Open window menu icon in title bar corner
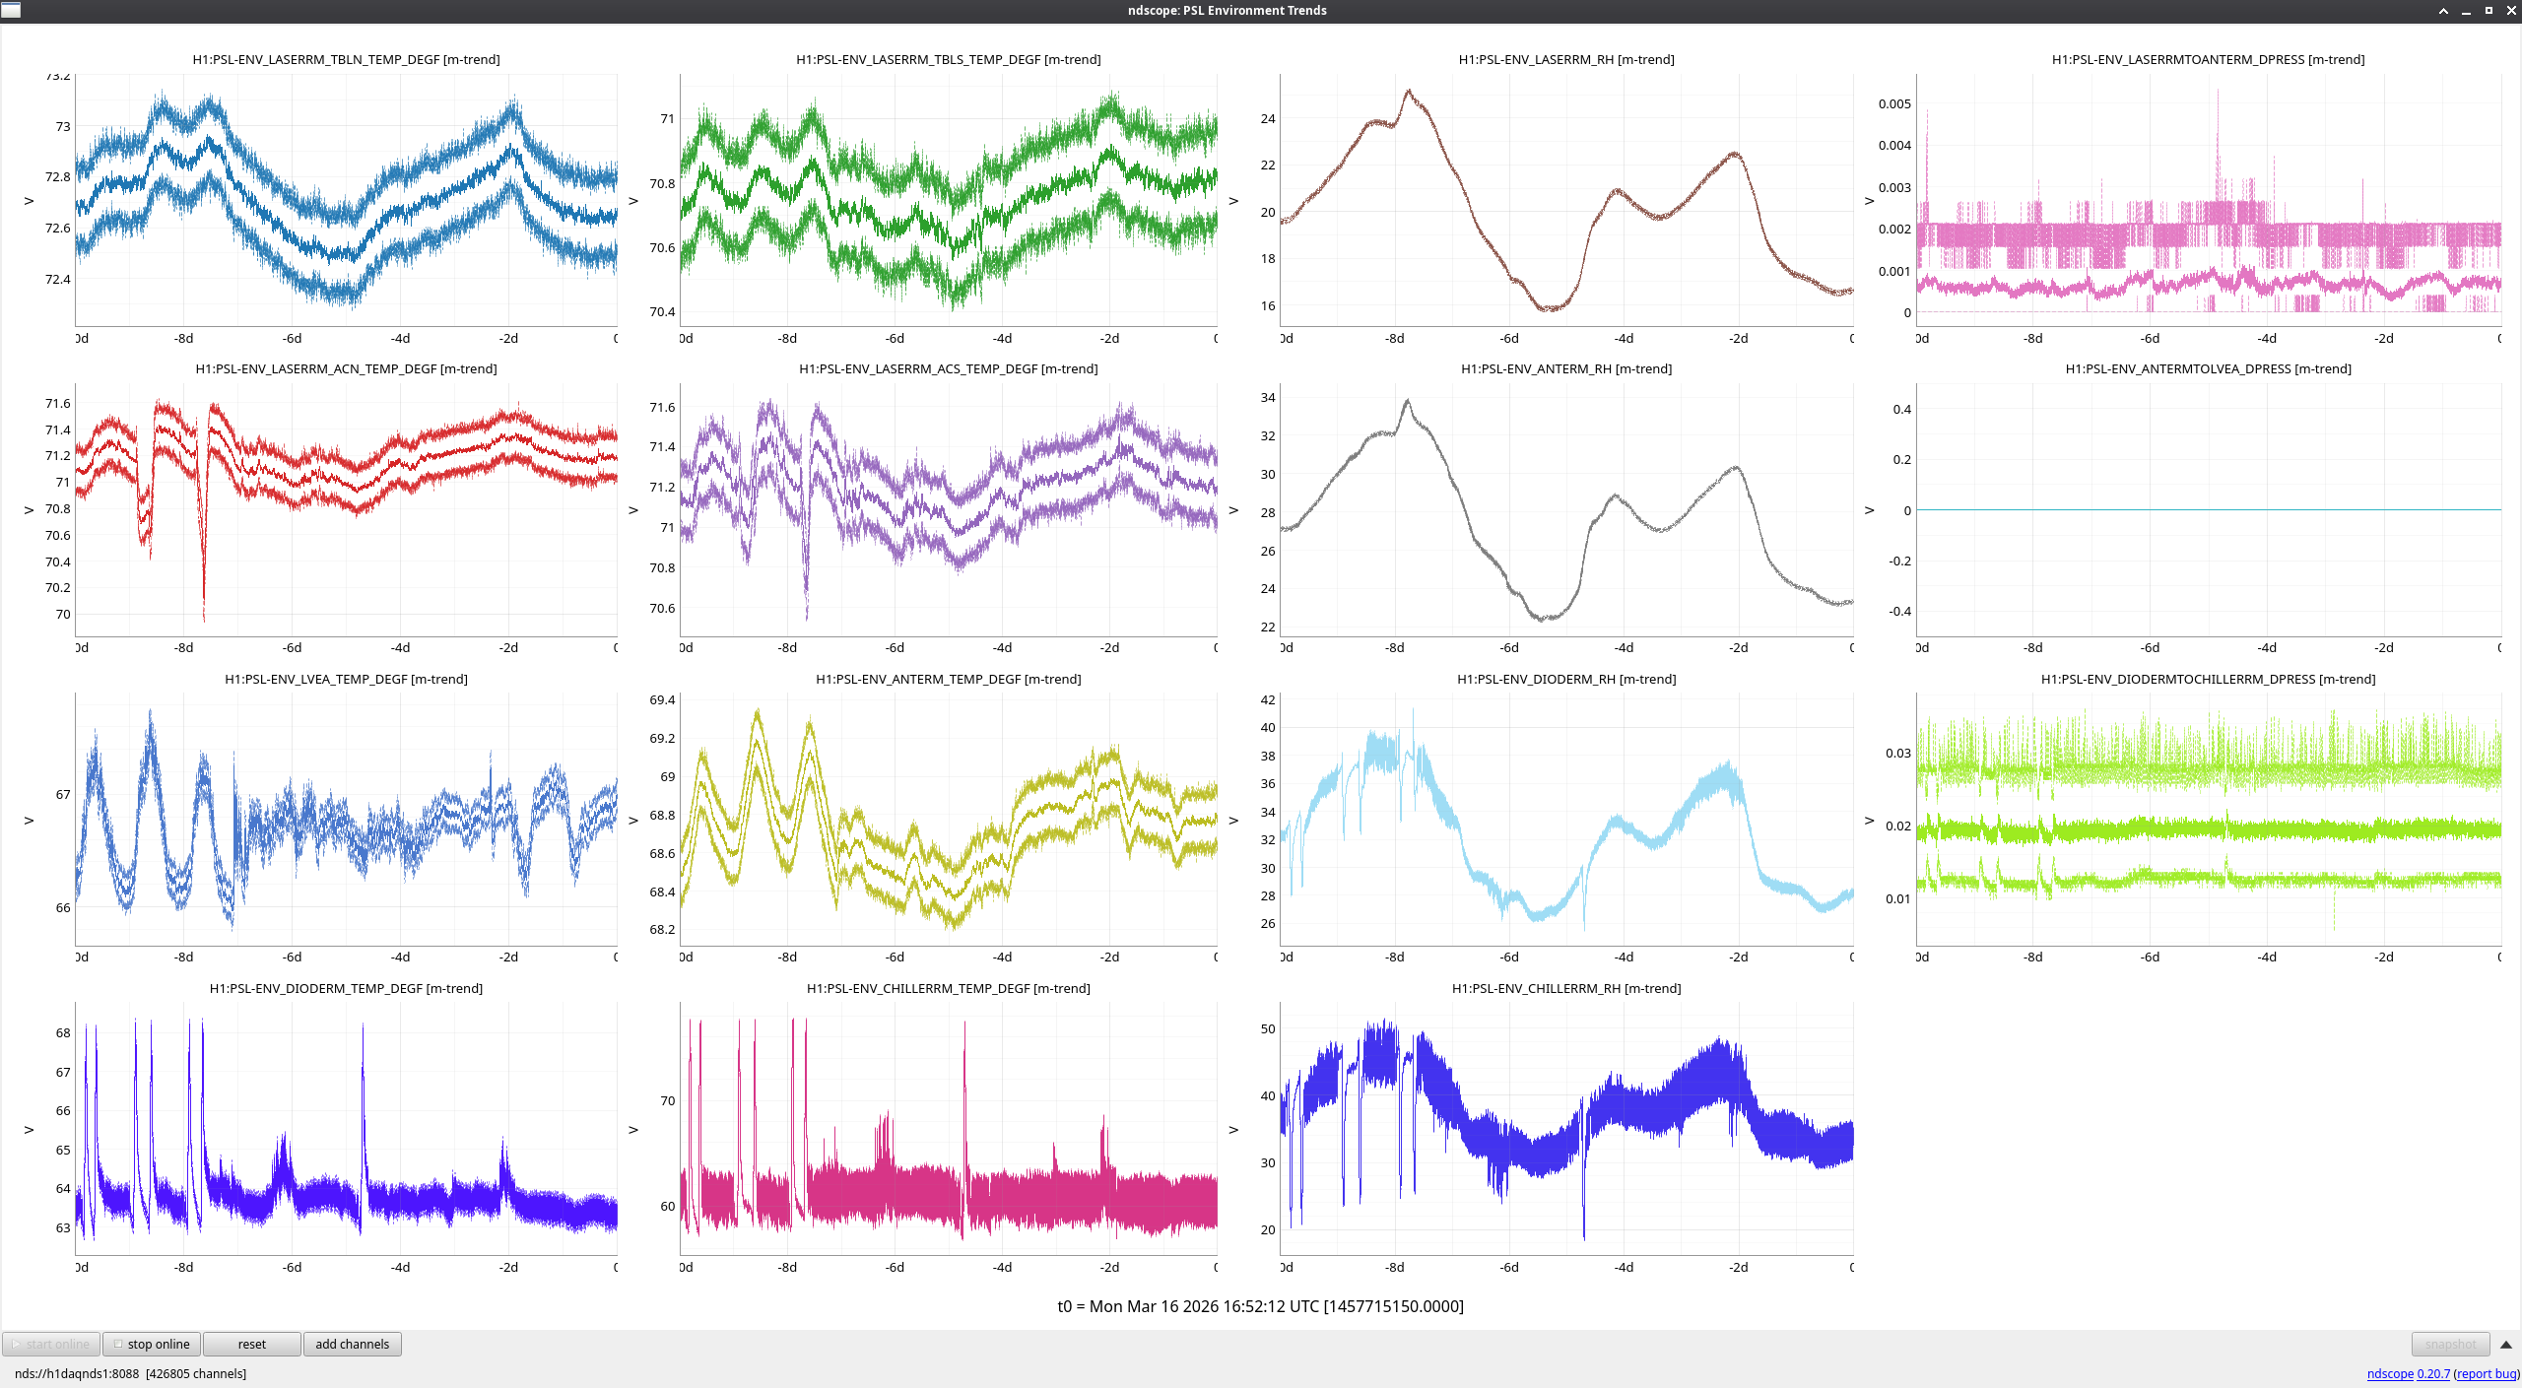 coord(11,10)
